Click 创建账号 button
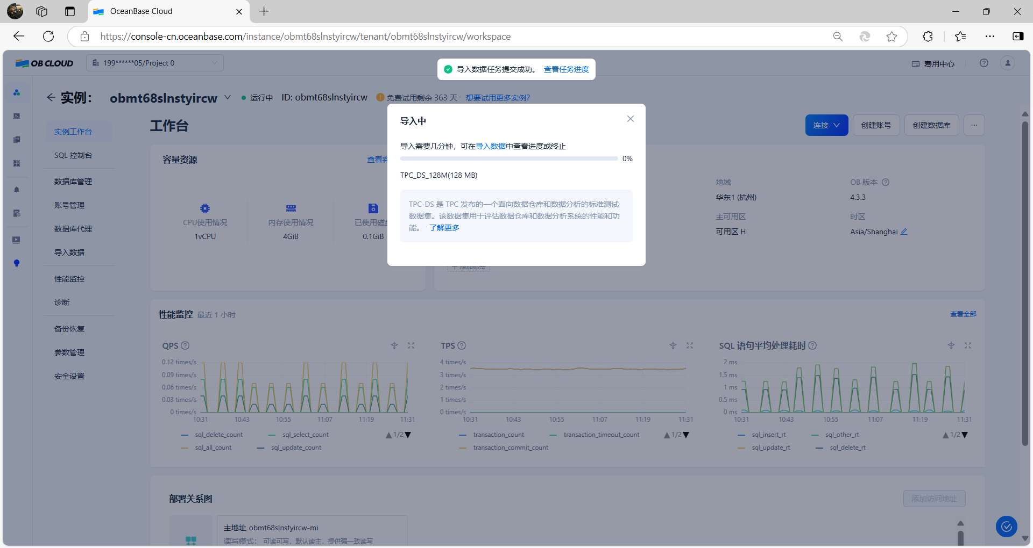The width and height of the screenshot is (1033, 548). [876, 125]
